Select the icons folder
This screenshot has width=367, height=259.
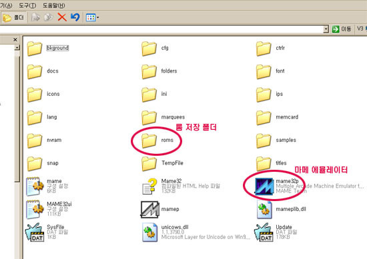[43, 94]
